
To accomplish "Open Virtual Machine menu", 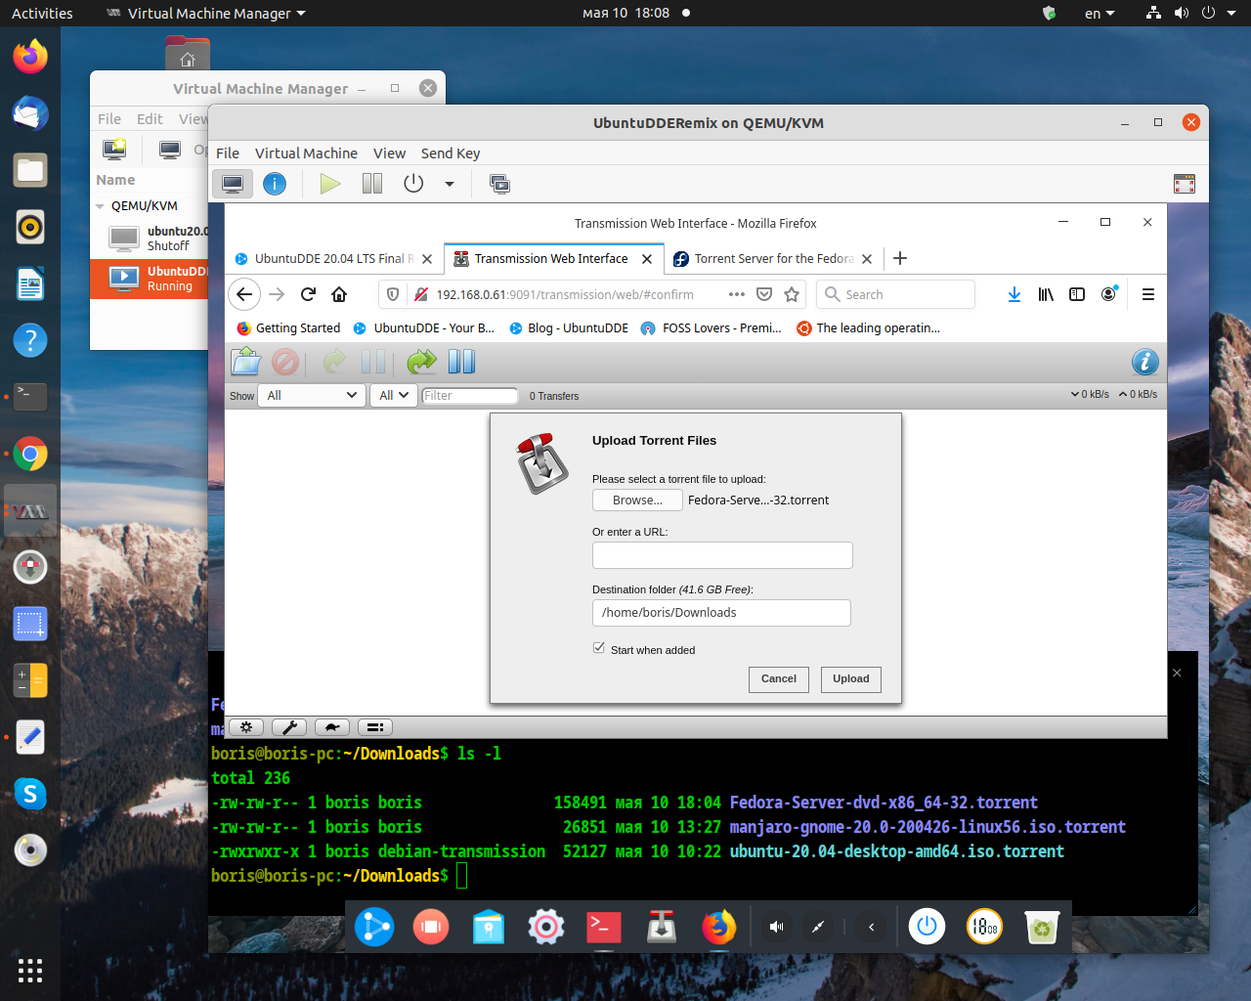I will pyautogui.click(x=306, y=153).
